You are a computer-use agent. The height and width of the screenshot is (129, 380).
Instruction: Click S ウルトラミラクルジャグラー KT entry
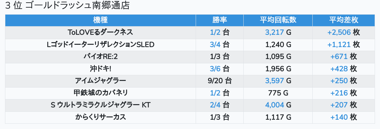coord(100,105)
